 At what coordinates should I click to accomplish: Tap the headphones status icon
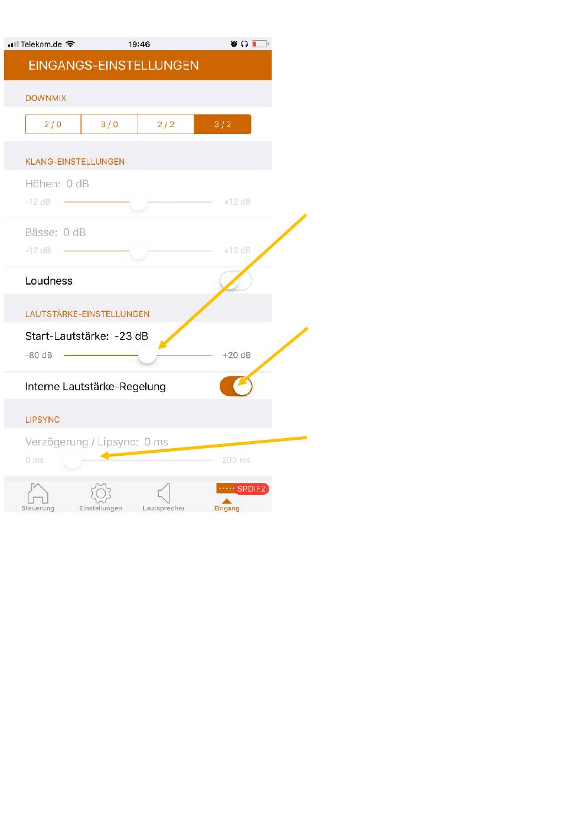coord(244,44)
